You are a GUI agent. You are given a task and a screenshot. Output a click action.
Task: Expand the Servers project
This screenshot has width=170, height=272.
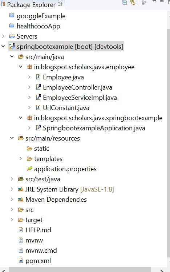tap(3, 36)
